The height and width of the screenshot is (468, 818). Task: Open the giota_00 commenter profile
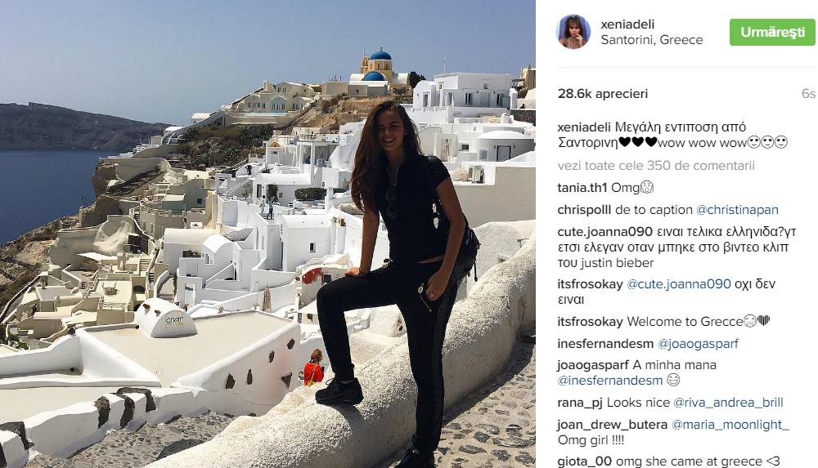pyautogui.click(x=584, y=461)
